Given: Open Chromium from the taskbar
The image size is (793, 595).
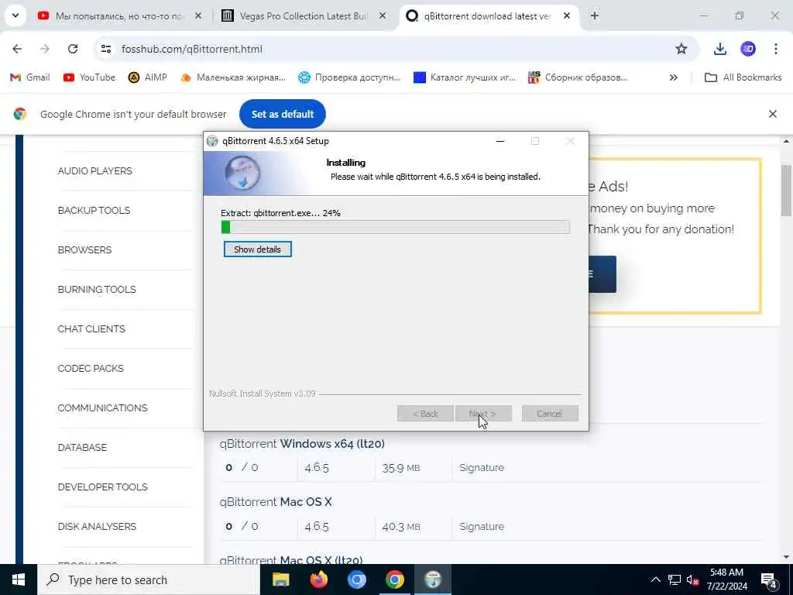Looking at the screenshot, I should 356,580.
